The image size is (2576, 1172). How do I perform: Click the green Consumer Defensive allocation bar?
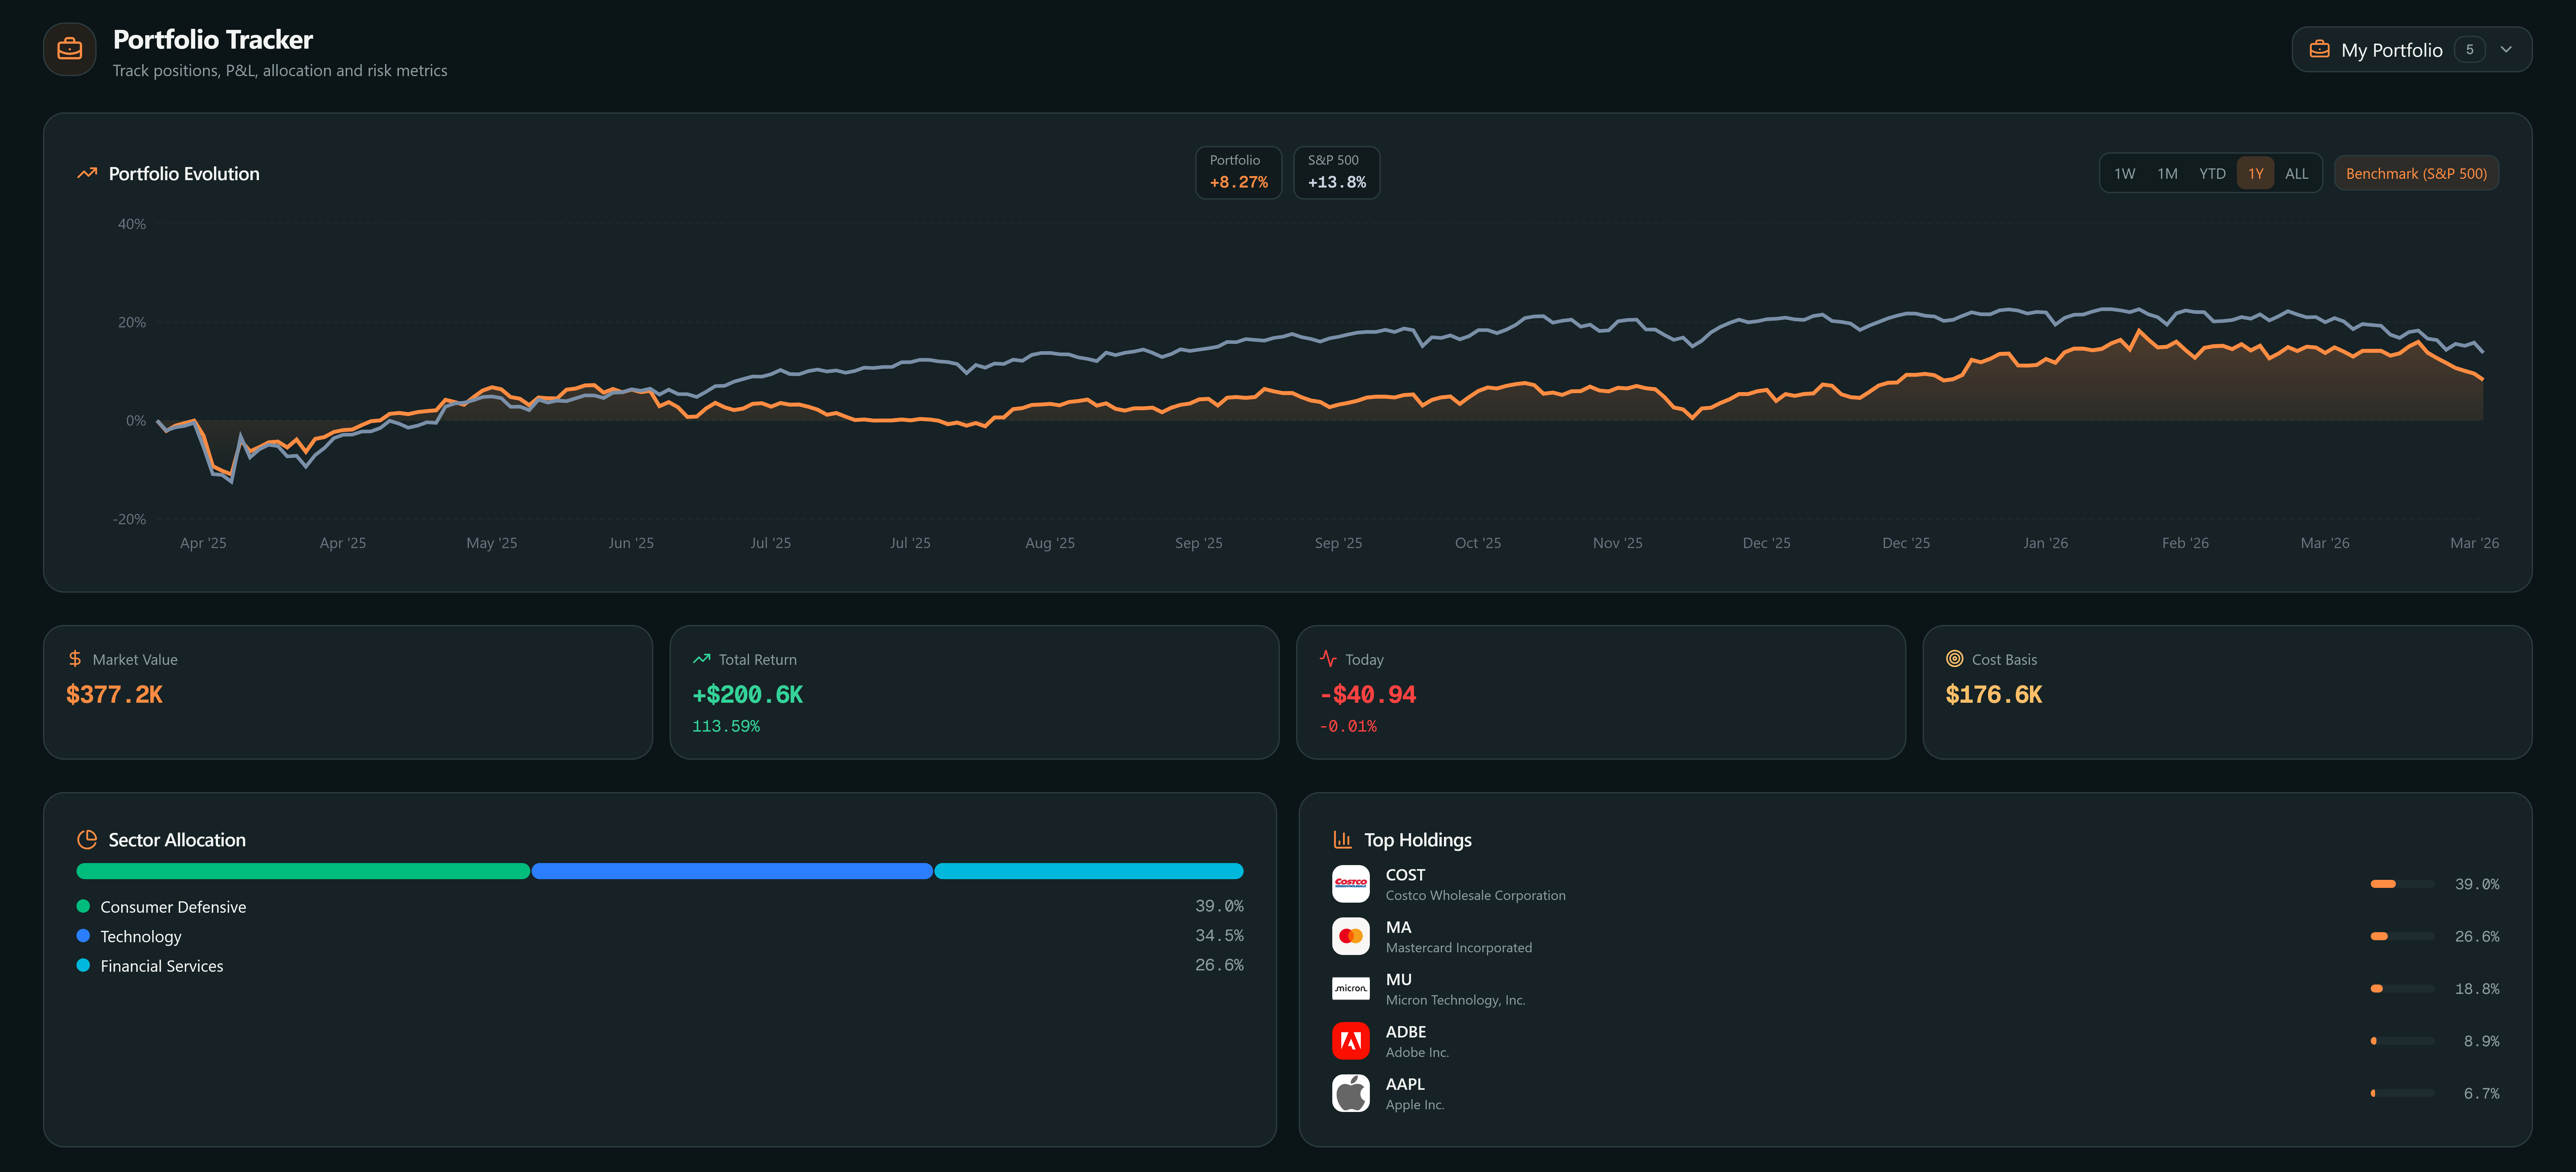(303, 871)
